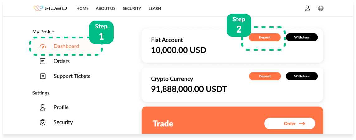Click the globe language icon
The height and width of the screenshot is (140, 356).
click(x=321, y=8)
